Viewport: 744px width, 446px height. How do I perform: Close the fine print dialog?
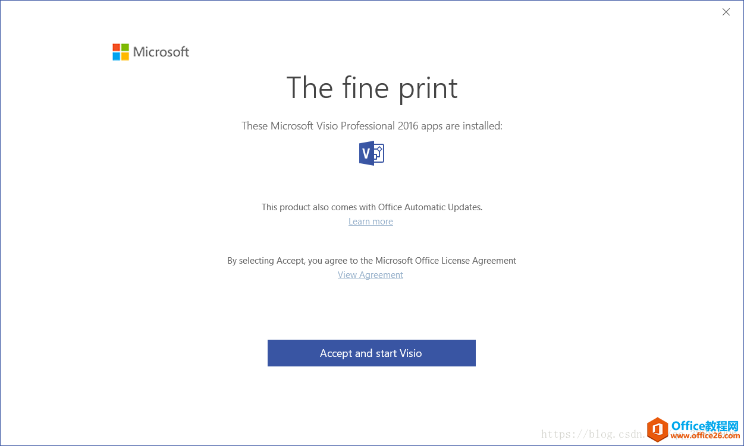point(726,12)
